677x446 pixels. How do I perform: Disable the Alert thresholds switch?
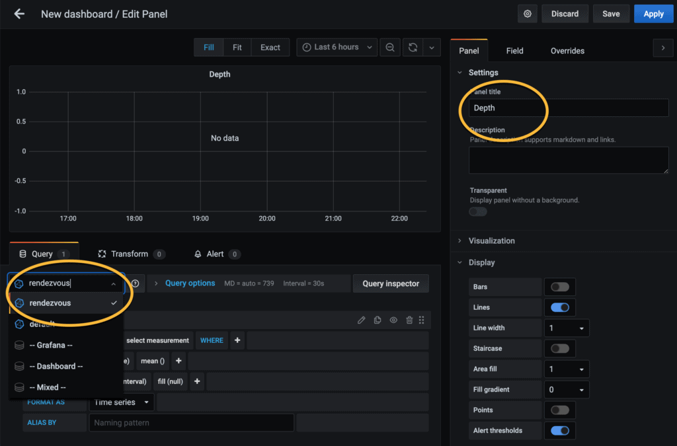pyautogui.click(x=559, y=430)
